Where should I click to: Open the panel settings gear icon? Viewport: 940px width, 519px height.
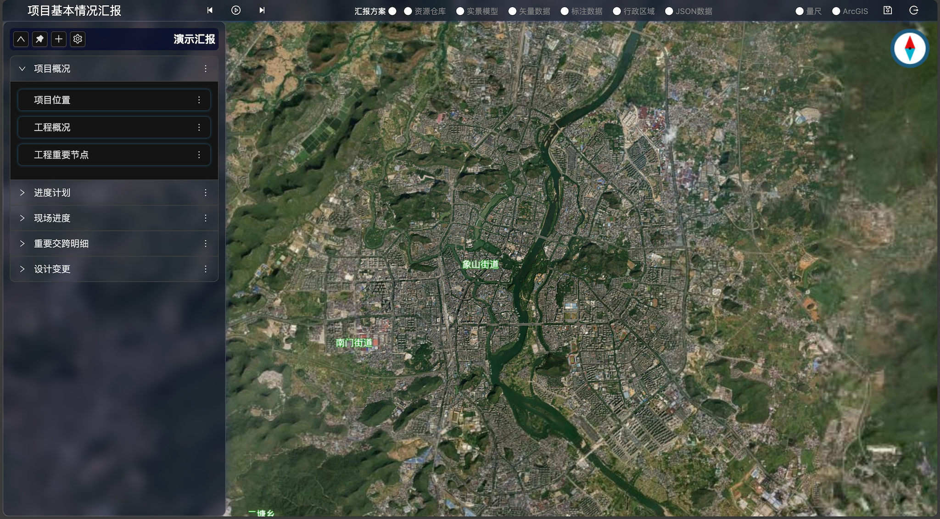[78, 39]
